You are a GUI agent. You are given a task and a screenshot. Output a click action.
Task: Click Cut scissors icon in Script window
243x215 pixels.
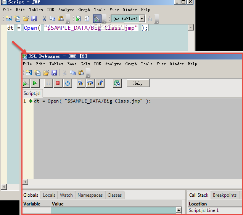click(44, 19)
